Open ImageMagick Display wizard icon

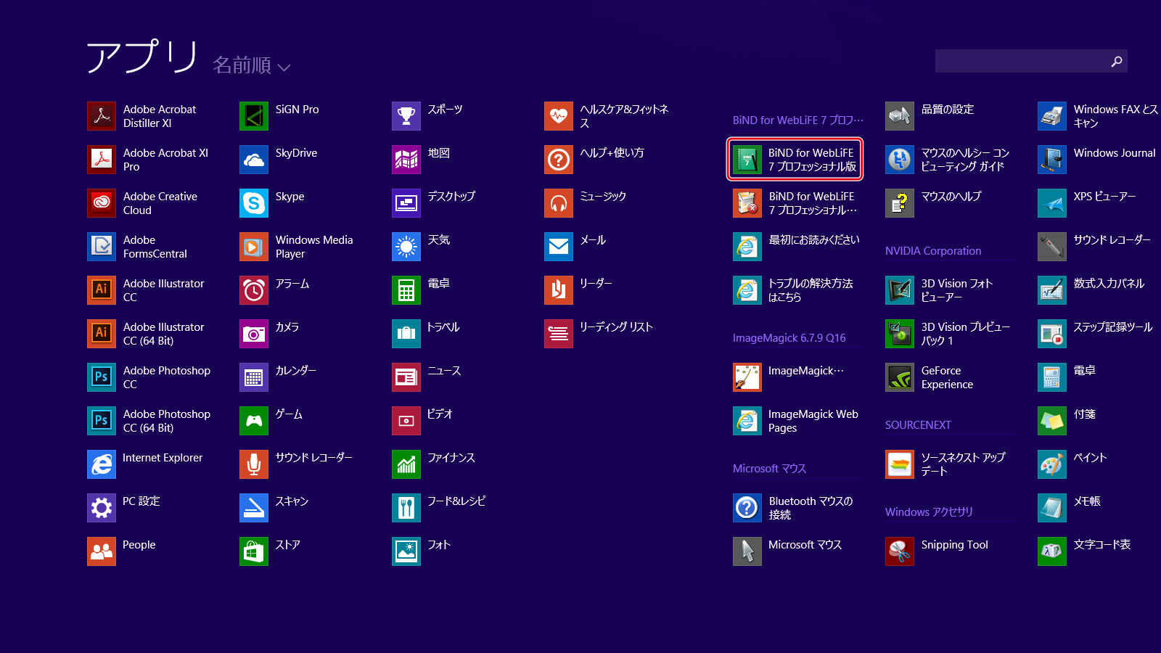click(747, 377)
